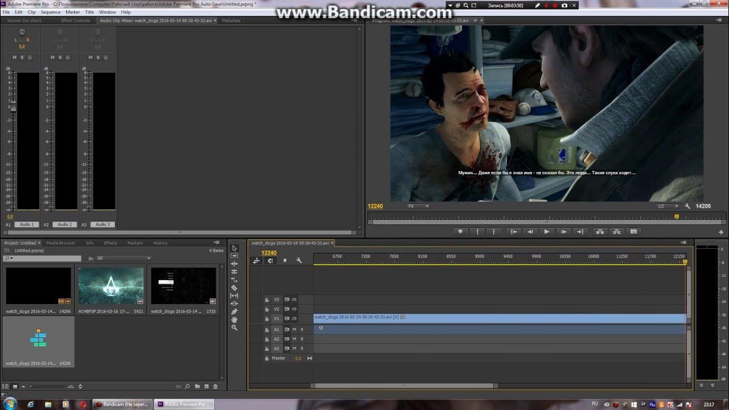Step forward one frame
The image size is (729, 410).
coord(564,232)
